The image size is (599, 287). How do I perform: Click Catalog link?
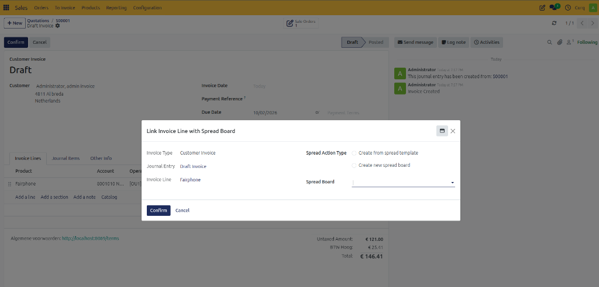coord(109,197)
